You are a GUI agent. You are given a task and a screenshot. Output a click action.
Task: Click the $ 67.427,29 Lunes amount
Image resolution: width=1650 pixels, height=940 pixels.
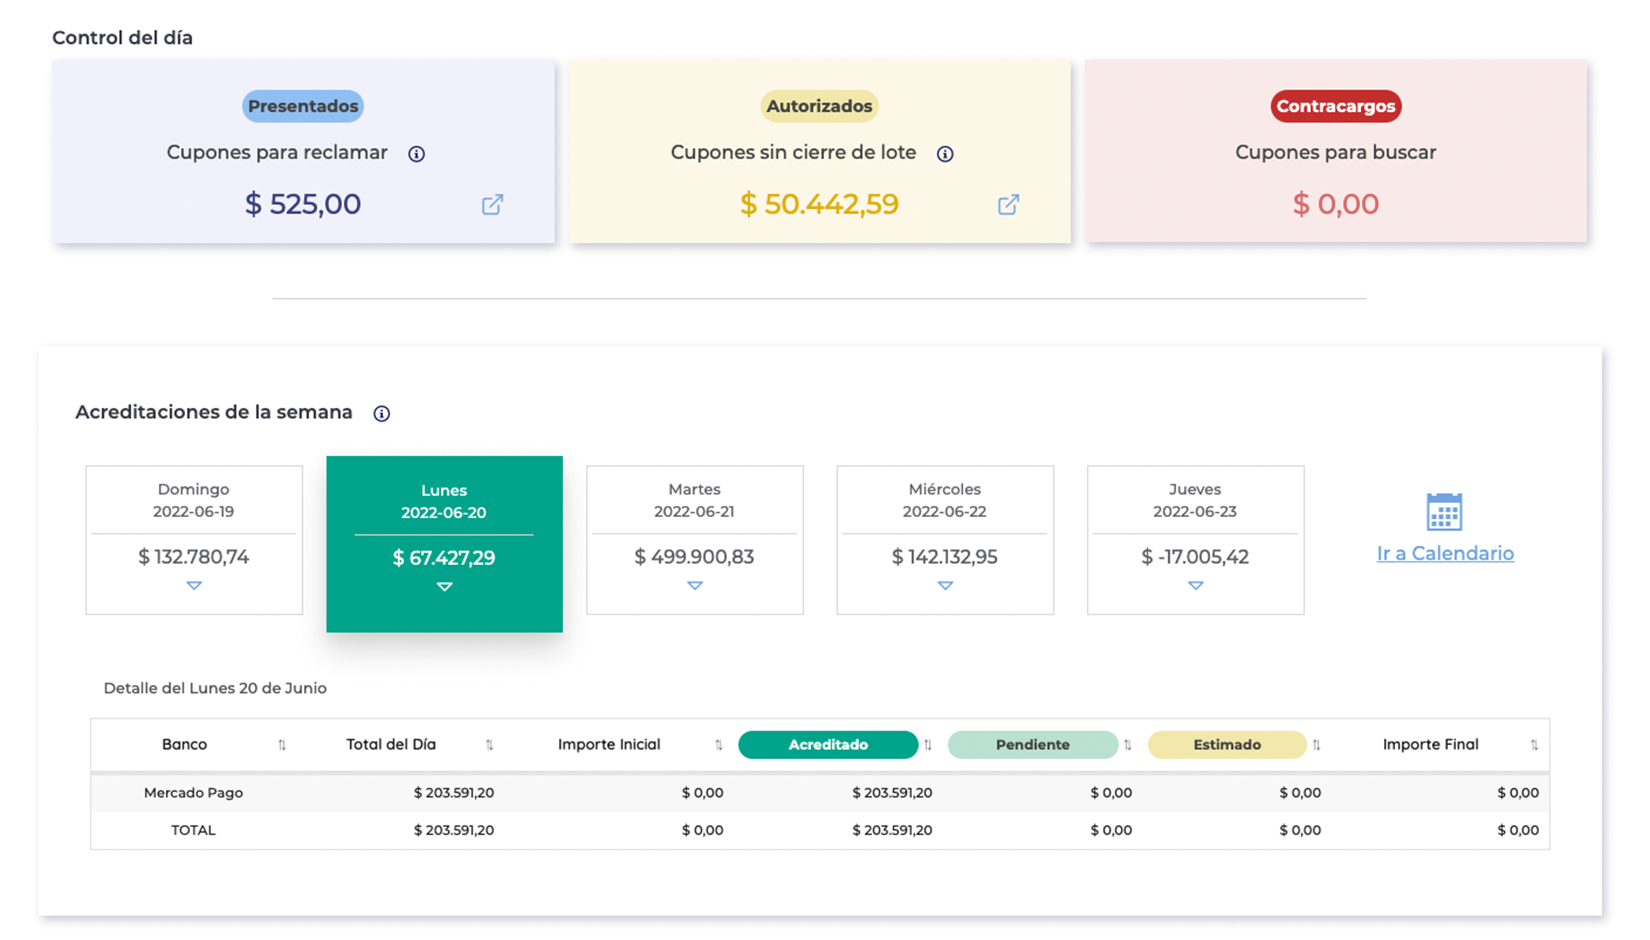(444, 558)
